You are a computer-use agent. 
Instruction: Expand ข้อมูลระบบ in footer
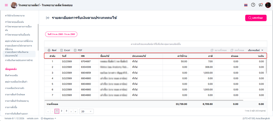coord(49,118)
